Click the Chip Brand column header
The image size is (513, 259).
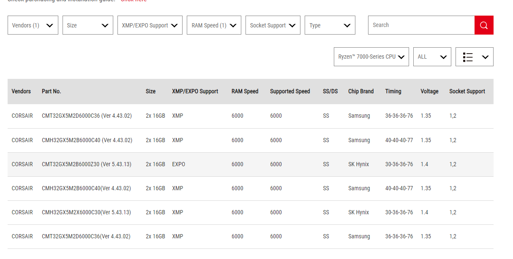pyautogui.click(x=361, y=92)
